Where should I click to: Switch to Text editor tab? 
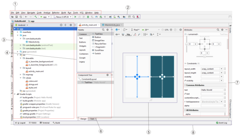[x=92, y=119]
